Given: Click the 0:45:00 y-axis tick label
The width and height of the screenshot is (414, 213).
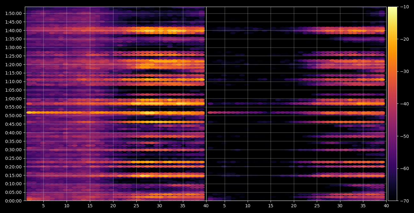Looking at the screenshot, I should point(13,124).
